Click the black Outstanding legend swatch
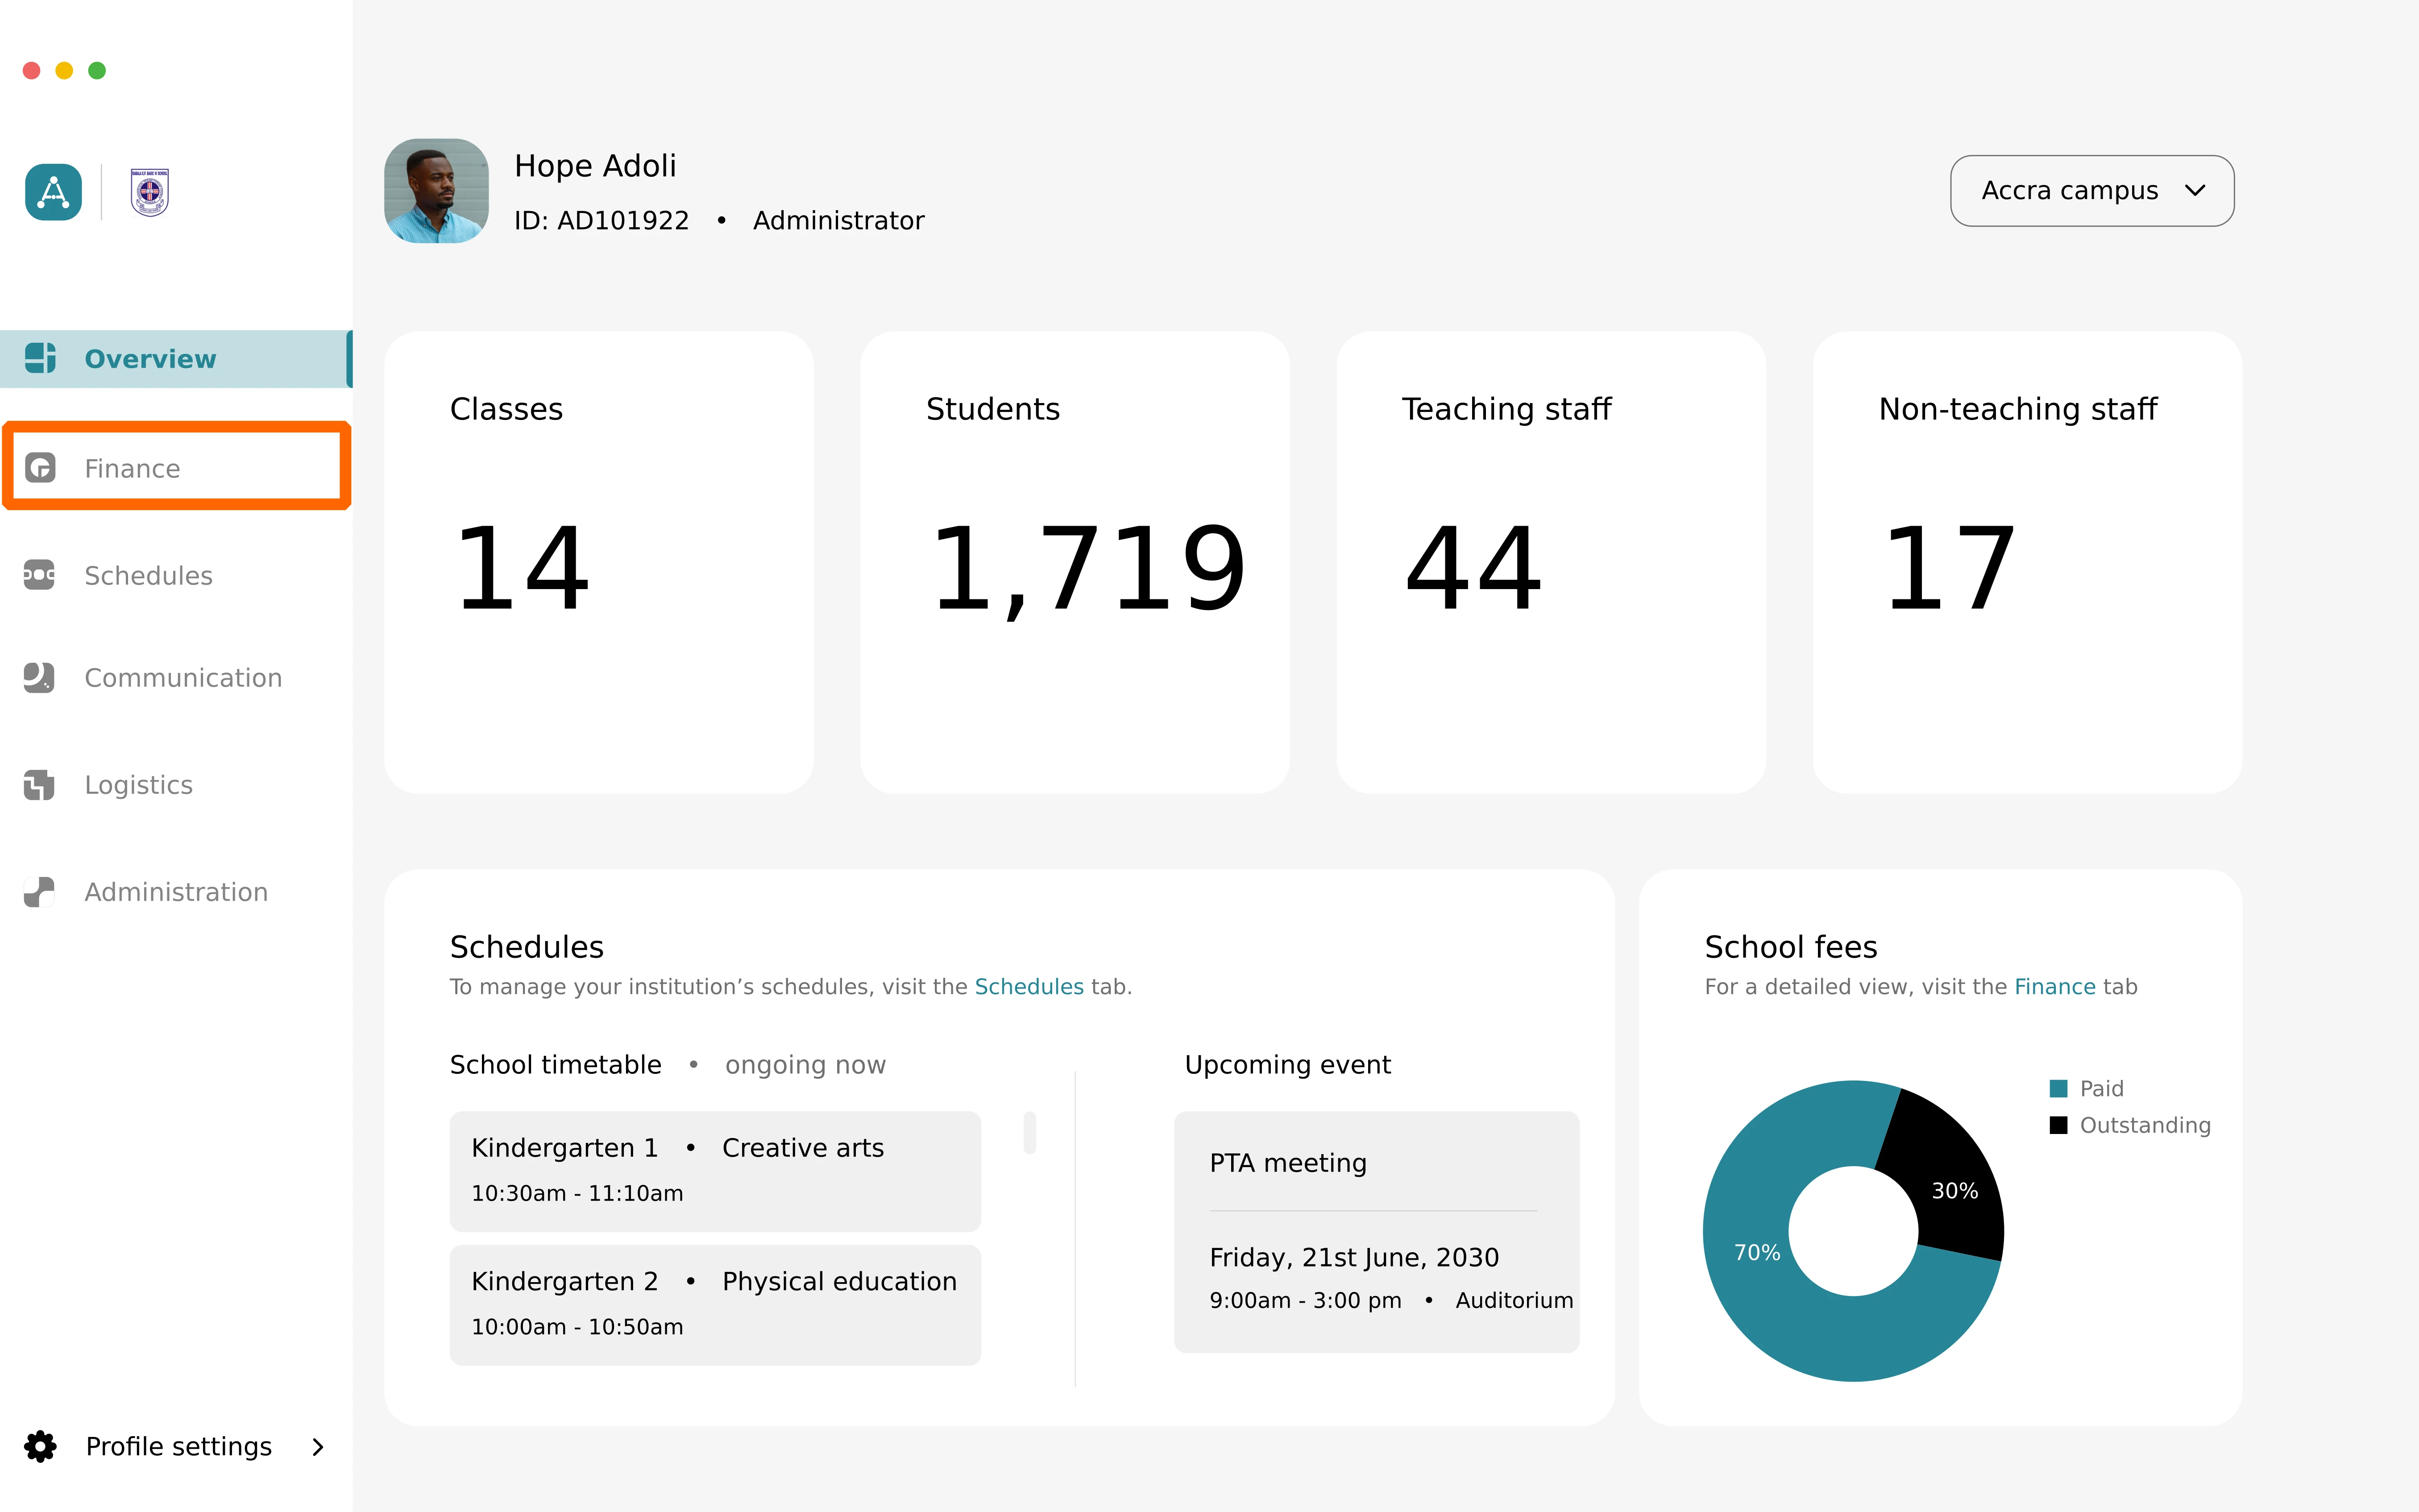This screenshot has height=1512, width=2419. point(2058,1125)
